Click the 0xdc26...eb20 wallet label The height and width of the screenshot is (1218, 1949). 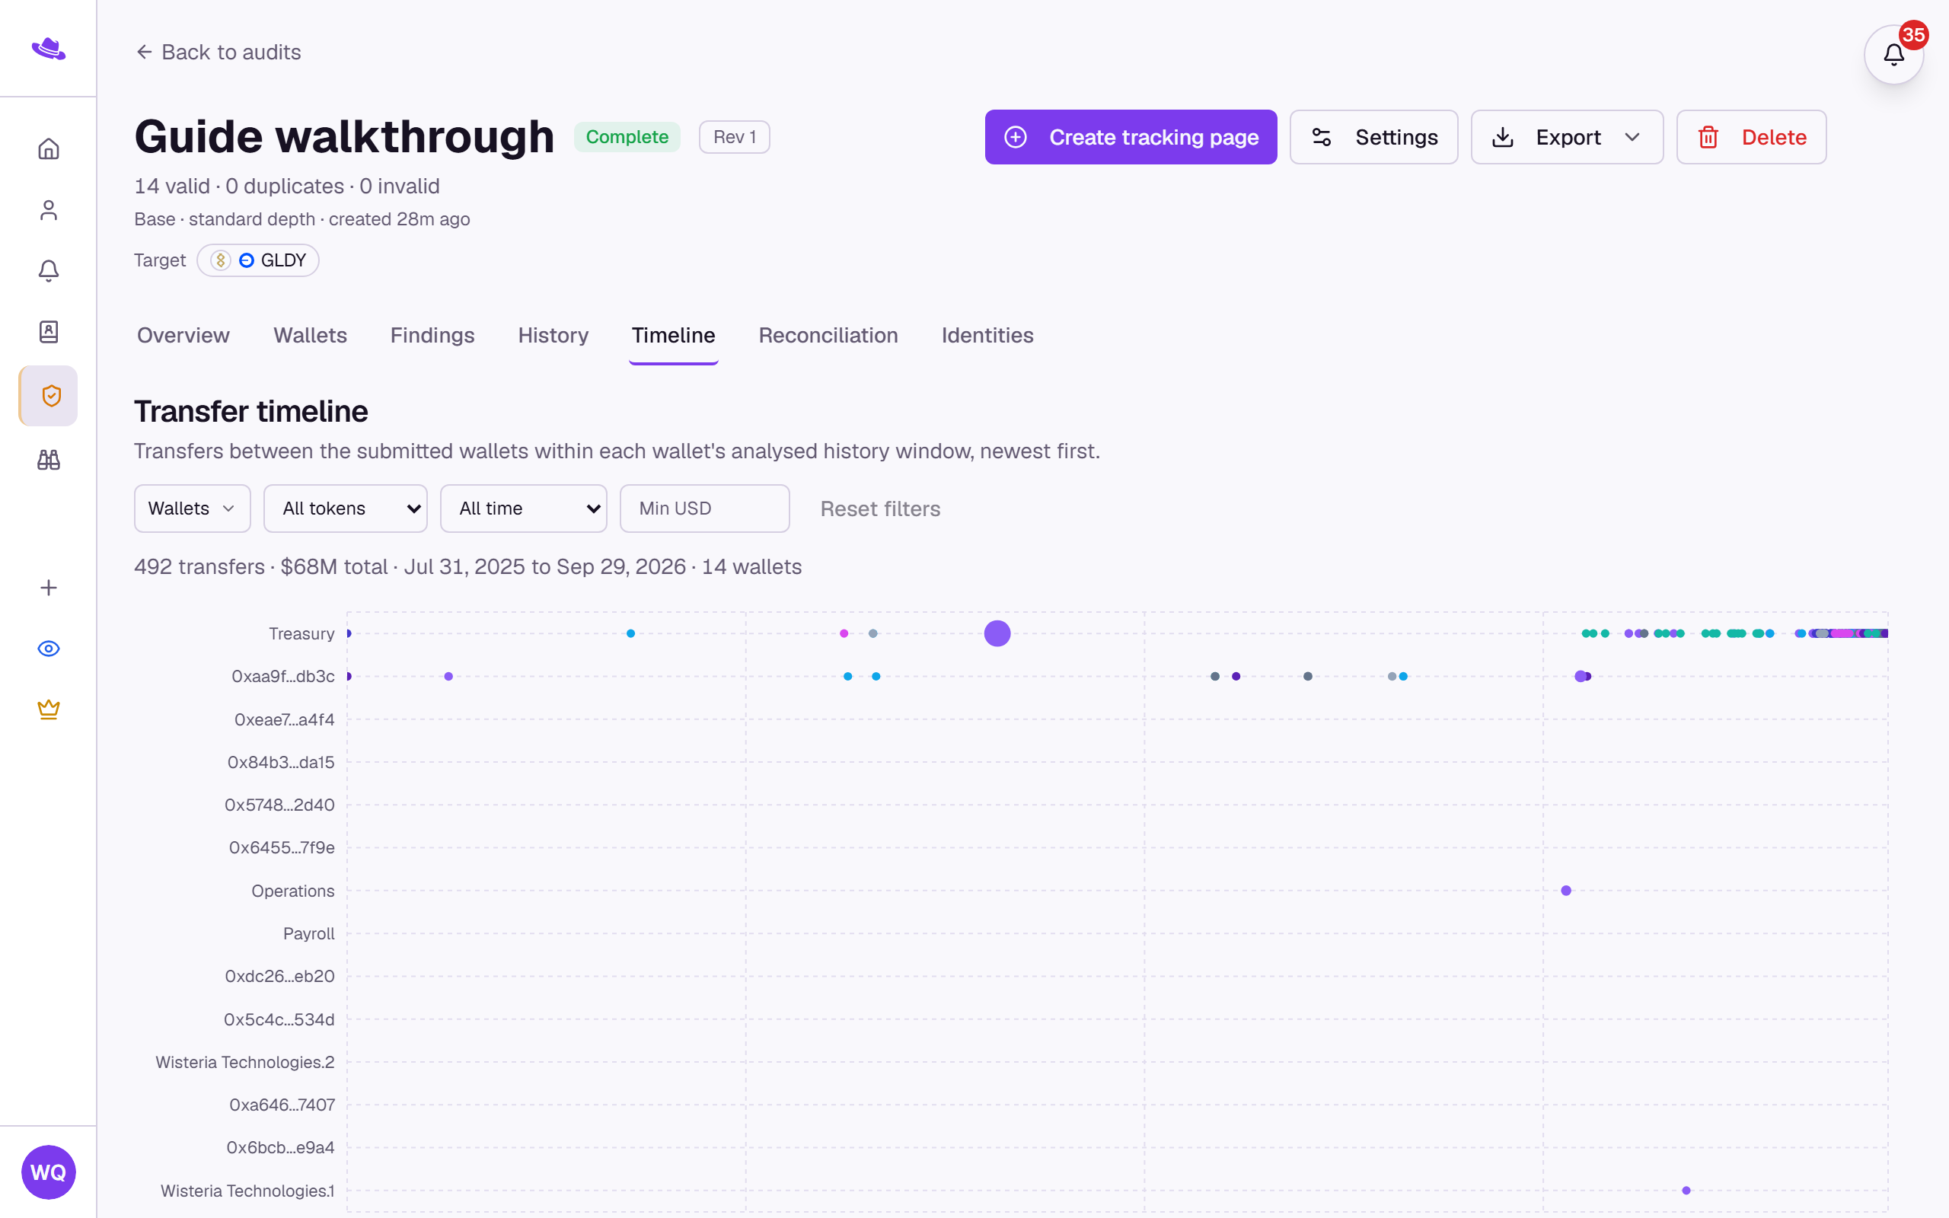(x=279, y=977)
